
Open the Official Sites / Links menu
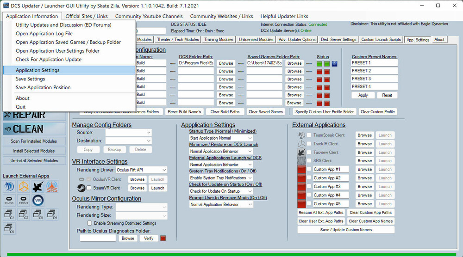(x=87, y=16)
